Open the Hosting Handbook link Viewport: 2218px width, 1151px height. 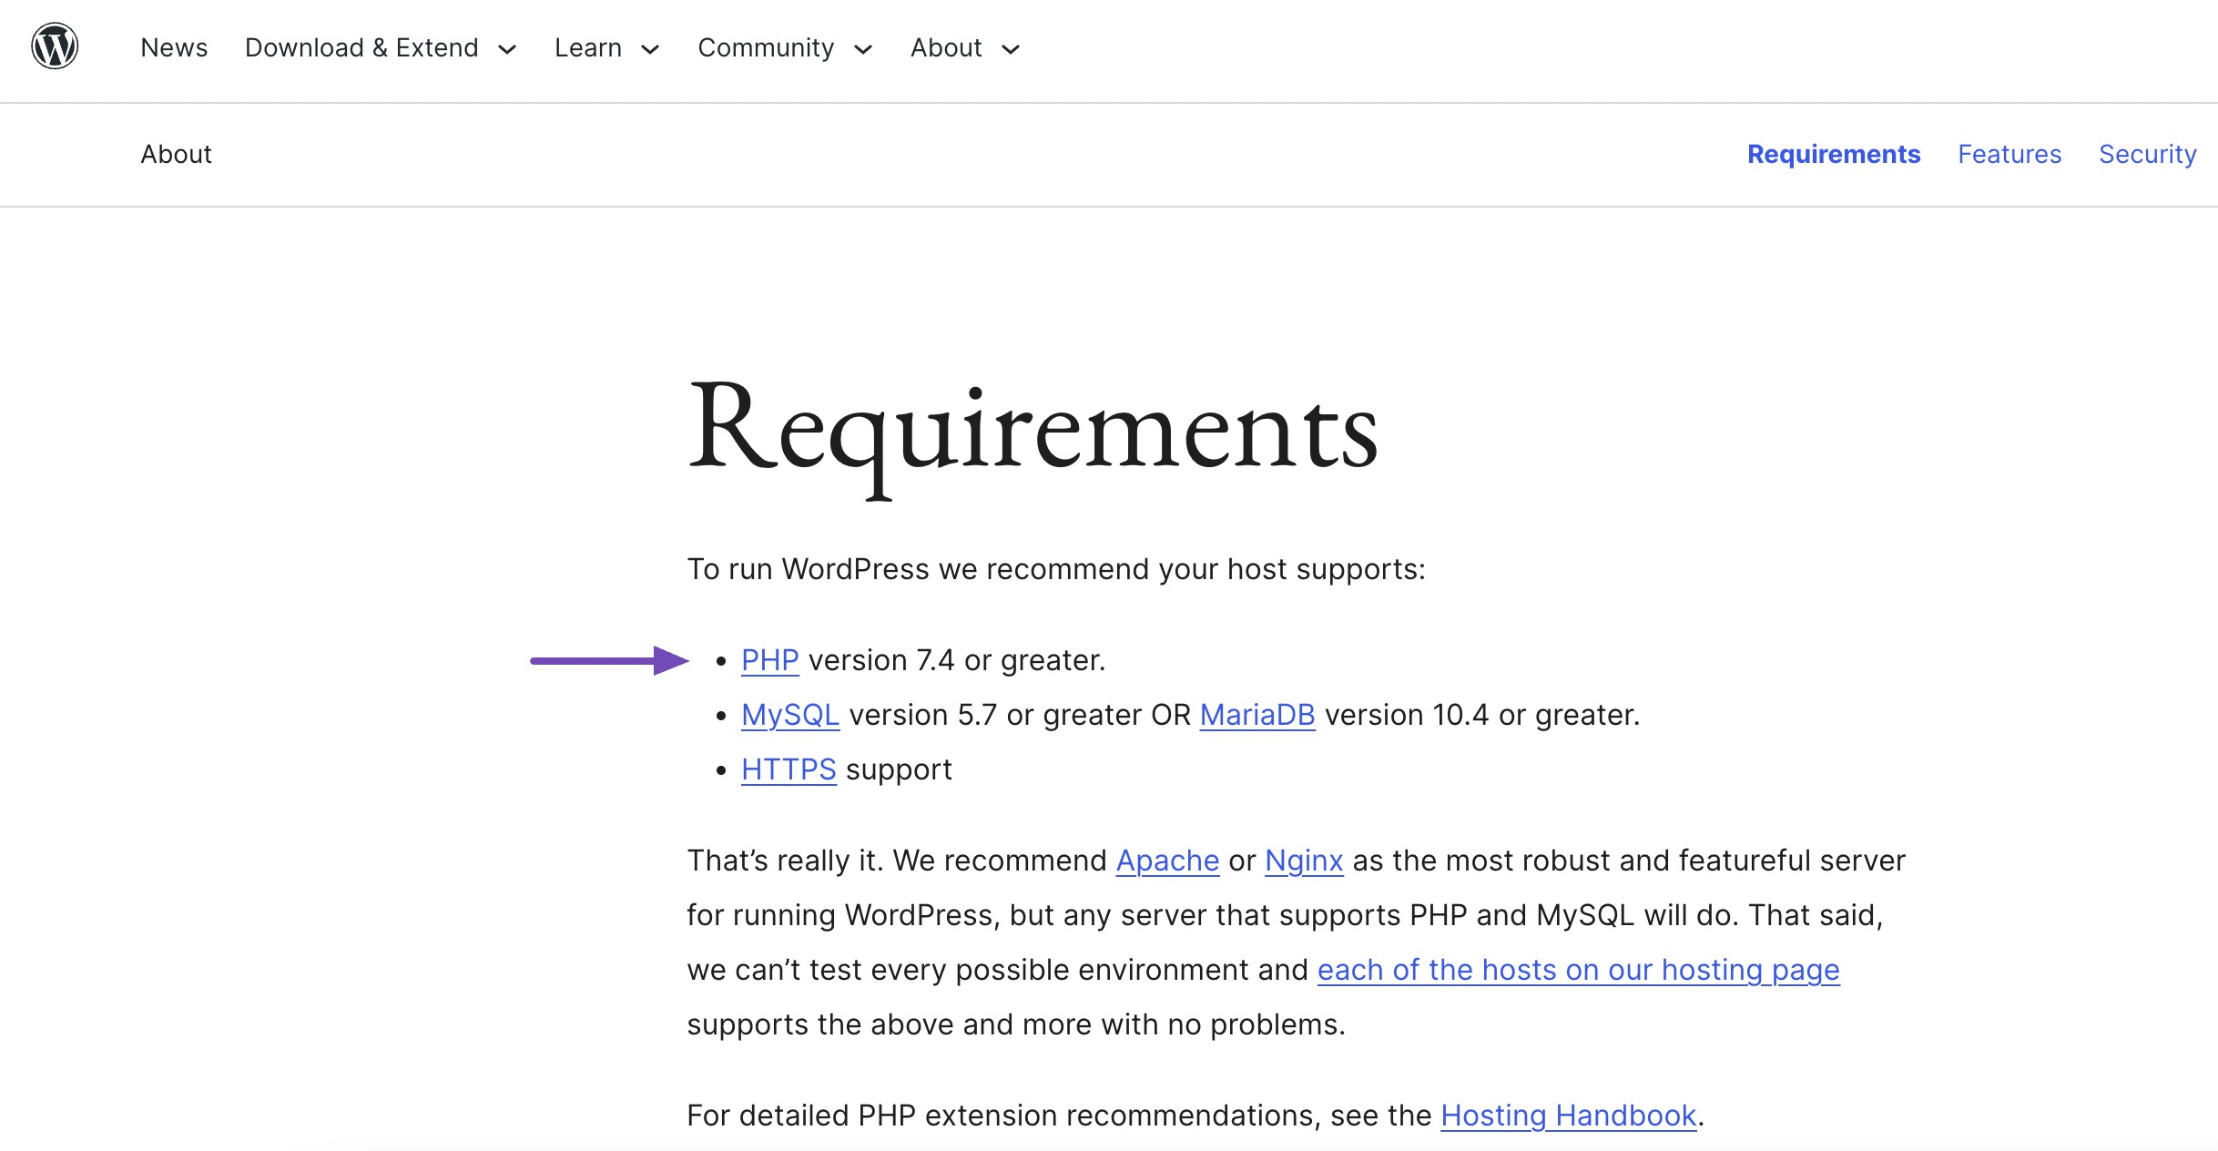[1569, 1115]
